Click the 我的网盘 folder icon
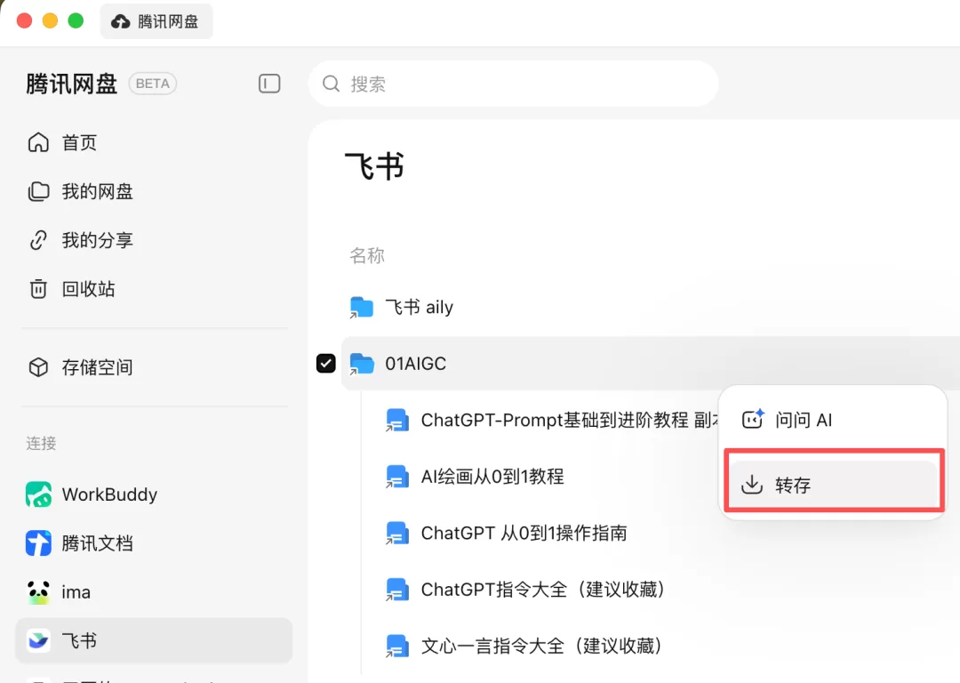960x683 pixels. coord(38,191)
